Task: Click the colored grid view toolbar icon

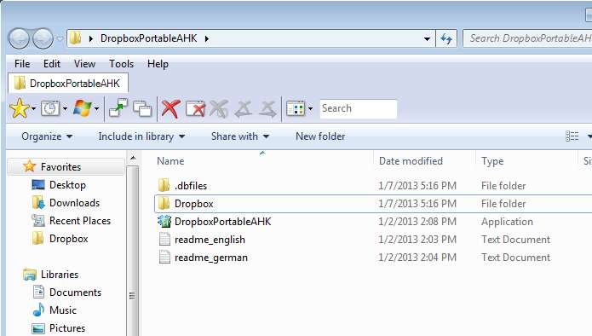Action: pos(296,109)
